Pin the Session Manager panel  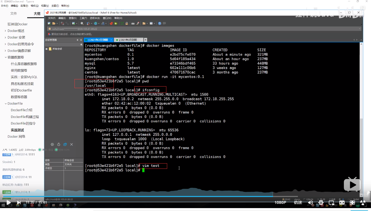coord(77,40)
